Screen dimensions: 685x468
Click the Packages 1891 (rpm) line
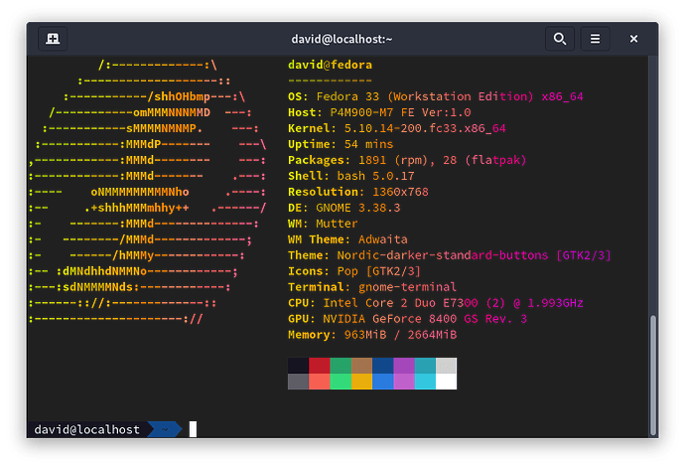(x=407, y=160)
